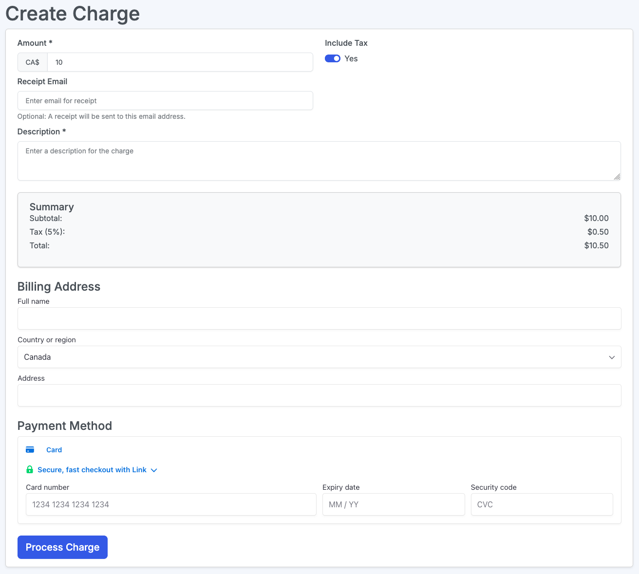
Task: Toggle the Include Tax switch
Action: pos(333,58)
